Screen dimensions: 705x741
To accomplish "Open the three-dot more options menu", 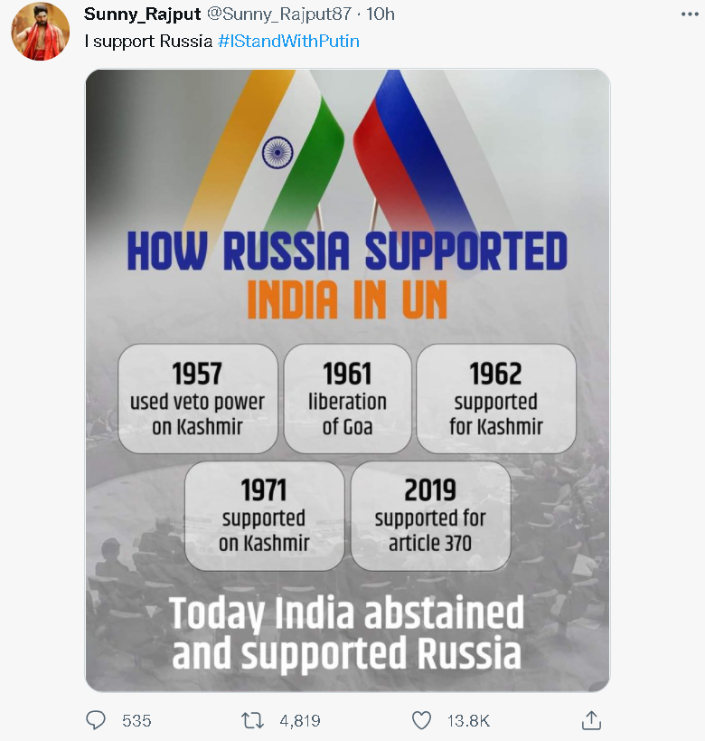I will click(x=689, y=14).
